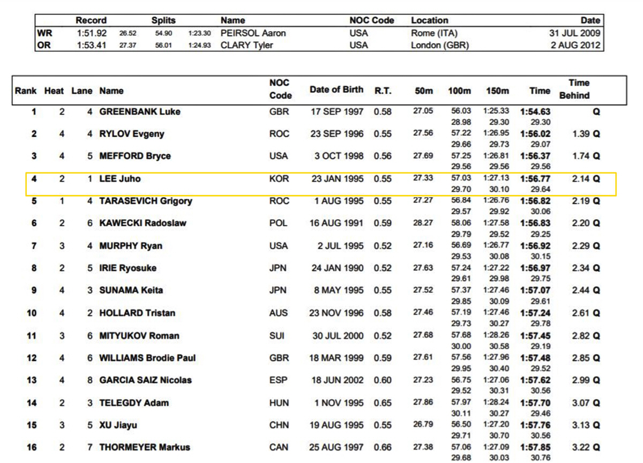The height and width of the screenshot is (463, 643).
Task: Click the 150m column header
Action: [498, 91]
